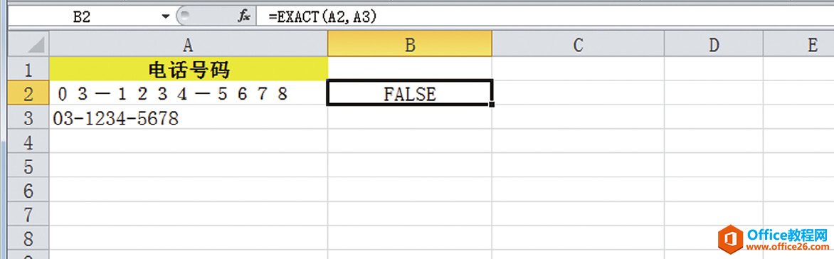834x259 pixels.
Task: Select row 1 header
Action: coord(28,69)
